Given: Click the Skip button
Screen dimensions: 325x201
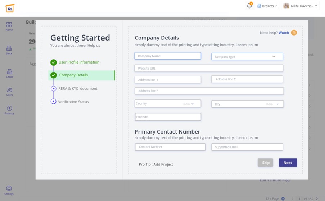Looking at the screenshot, I should point(266,163).
